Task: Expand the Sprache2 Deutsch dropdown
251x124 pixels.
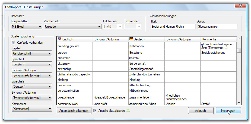Action: click(32, 87)
